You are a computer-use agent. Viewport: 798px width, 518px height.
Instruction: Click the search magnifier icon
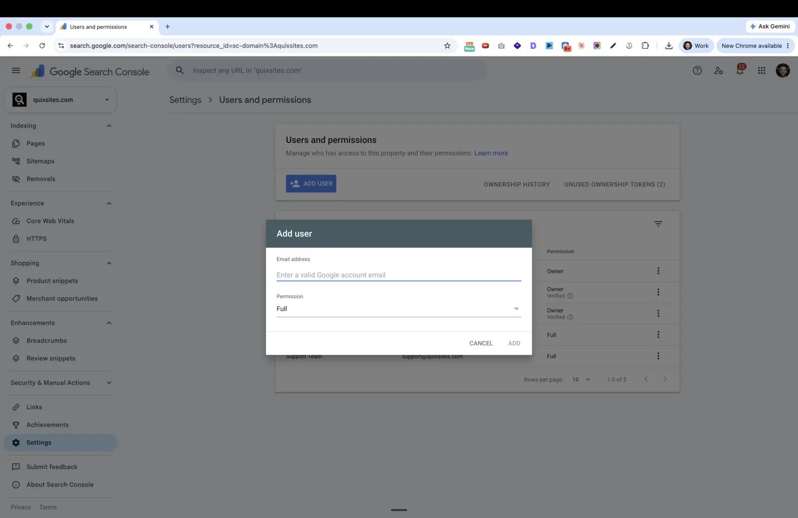tap(180, 70)
